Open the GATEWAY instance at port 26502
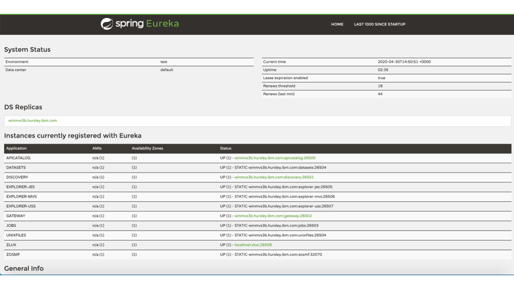The width and height of the screenshot is (514, 289). point(273,216)
